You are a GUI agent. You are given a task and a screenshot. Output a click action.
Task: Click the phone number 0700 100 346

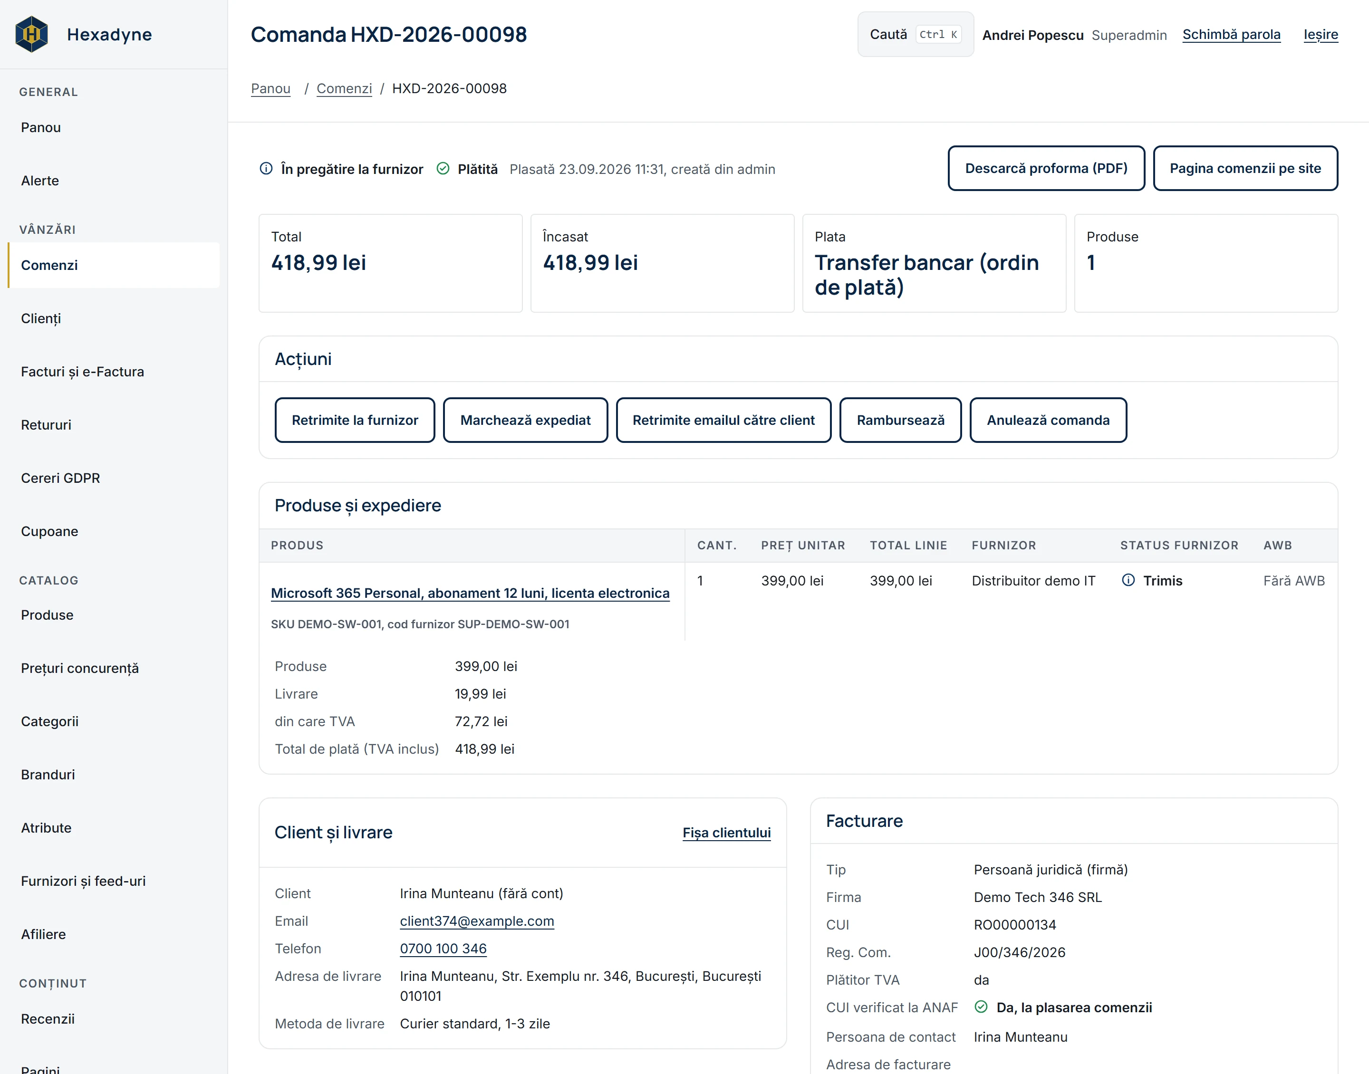[x=443, y=949]
